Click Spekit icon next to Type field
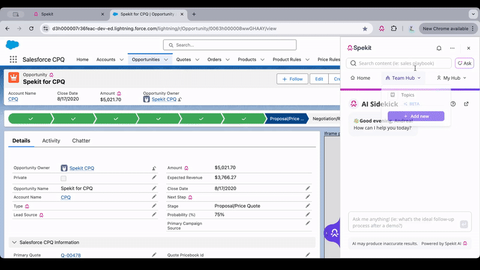This screenshot has height=270, width=480. coord(27,206)
